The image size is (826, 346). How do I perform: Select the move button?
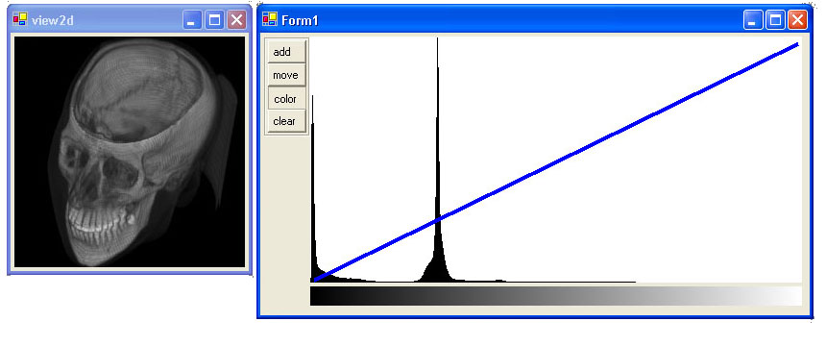[x=286, y=75]
